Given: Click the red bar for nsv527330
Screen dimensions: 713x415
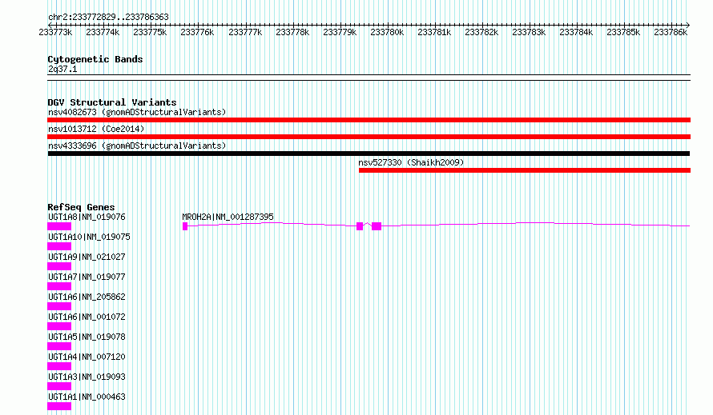Looking at the screenshot, I should pyautogui.click(x=525, y=170).
